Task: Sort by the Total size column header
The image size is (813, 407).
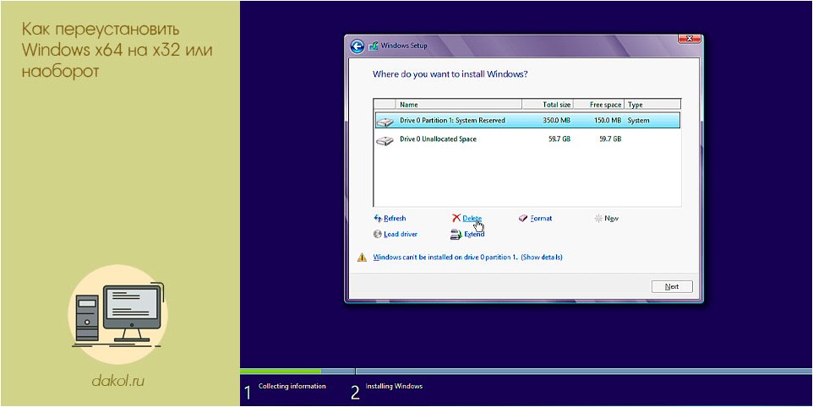Action: click(548, 105)
